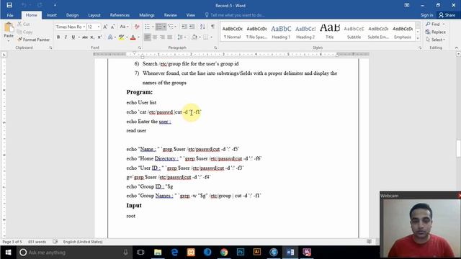Open Font dialog launcher
Image resolution: width=461 pixels, height=259 pixels.
(x=139, y=47)
